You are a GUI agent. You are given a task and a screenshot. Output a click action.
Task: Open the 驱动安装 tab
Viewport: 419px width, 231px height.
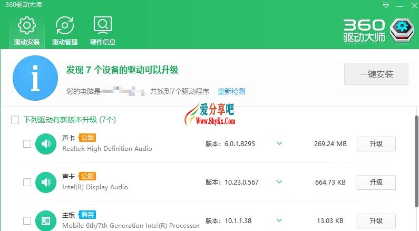click(27, 31)
